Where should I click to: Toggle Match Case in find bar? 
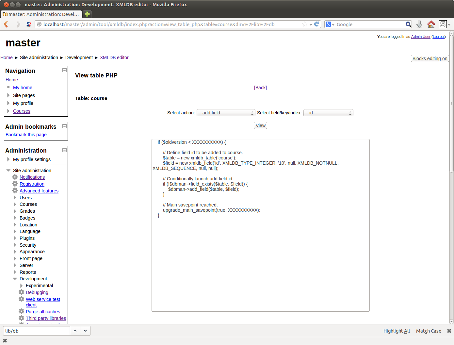(x=429, y=331)
